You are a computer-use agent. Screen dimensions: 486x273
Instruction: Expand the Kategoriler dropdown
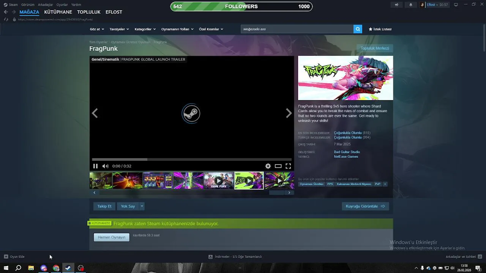pos(145,29)
